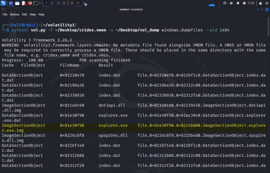270x173 pixels.
Task: Click explorer.exe in the DataSectionObject row
Action: [x=113, y=115]
